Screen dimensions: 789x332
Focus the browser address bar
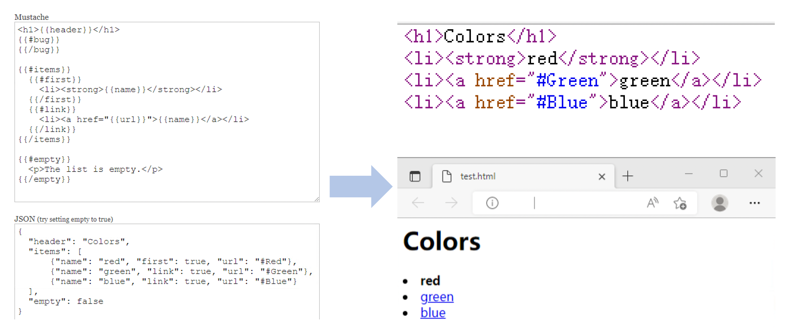click(569, 203)
